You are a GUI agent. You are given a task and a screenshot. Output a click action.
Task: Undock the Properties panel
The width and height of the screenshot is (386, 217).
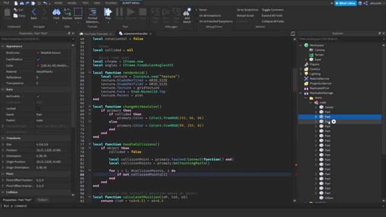(x=69, y=33)
